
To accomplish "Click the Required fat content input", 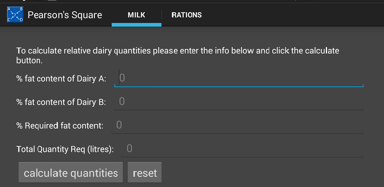I will click(x=238, y=125).
